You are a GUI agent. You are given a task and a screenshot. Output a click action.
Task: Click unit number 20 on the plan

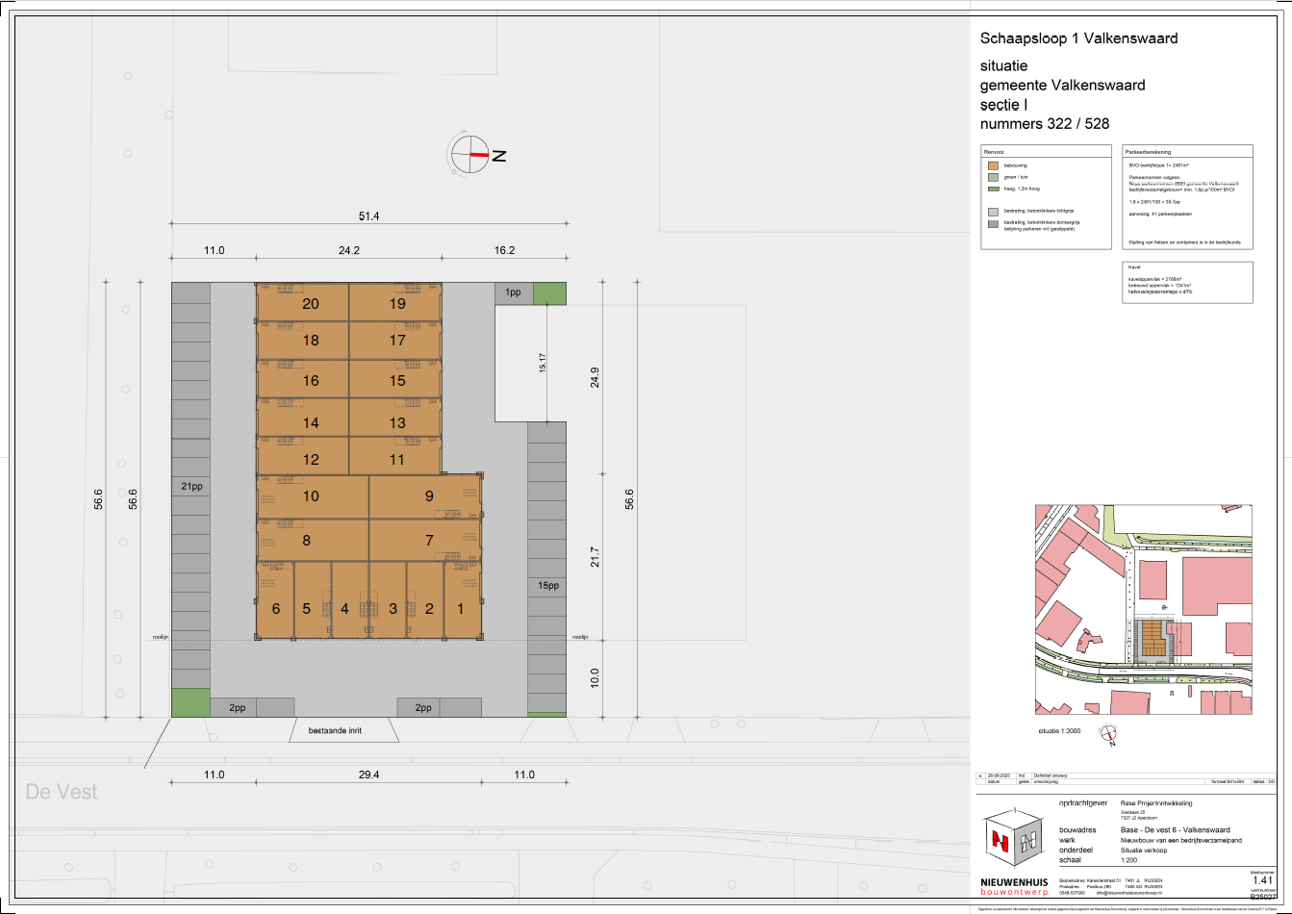point(310,303)
